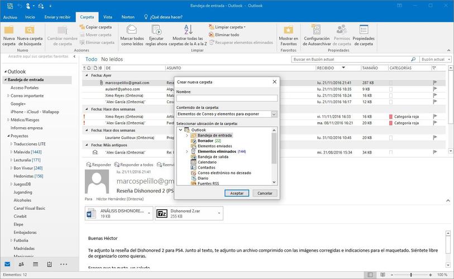The height and width of the screenshot is (279, 454).
Task: Click red category swatch for 11/11/2016 message
Action: [x=390, y=117]
